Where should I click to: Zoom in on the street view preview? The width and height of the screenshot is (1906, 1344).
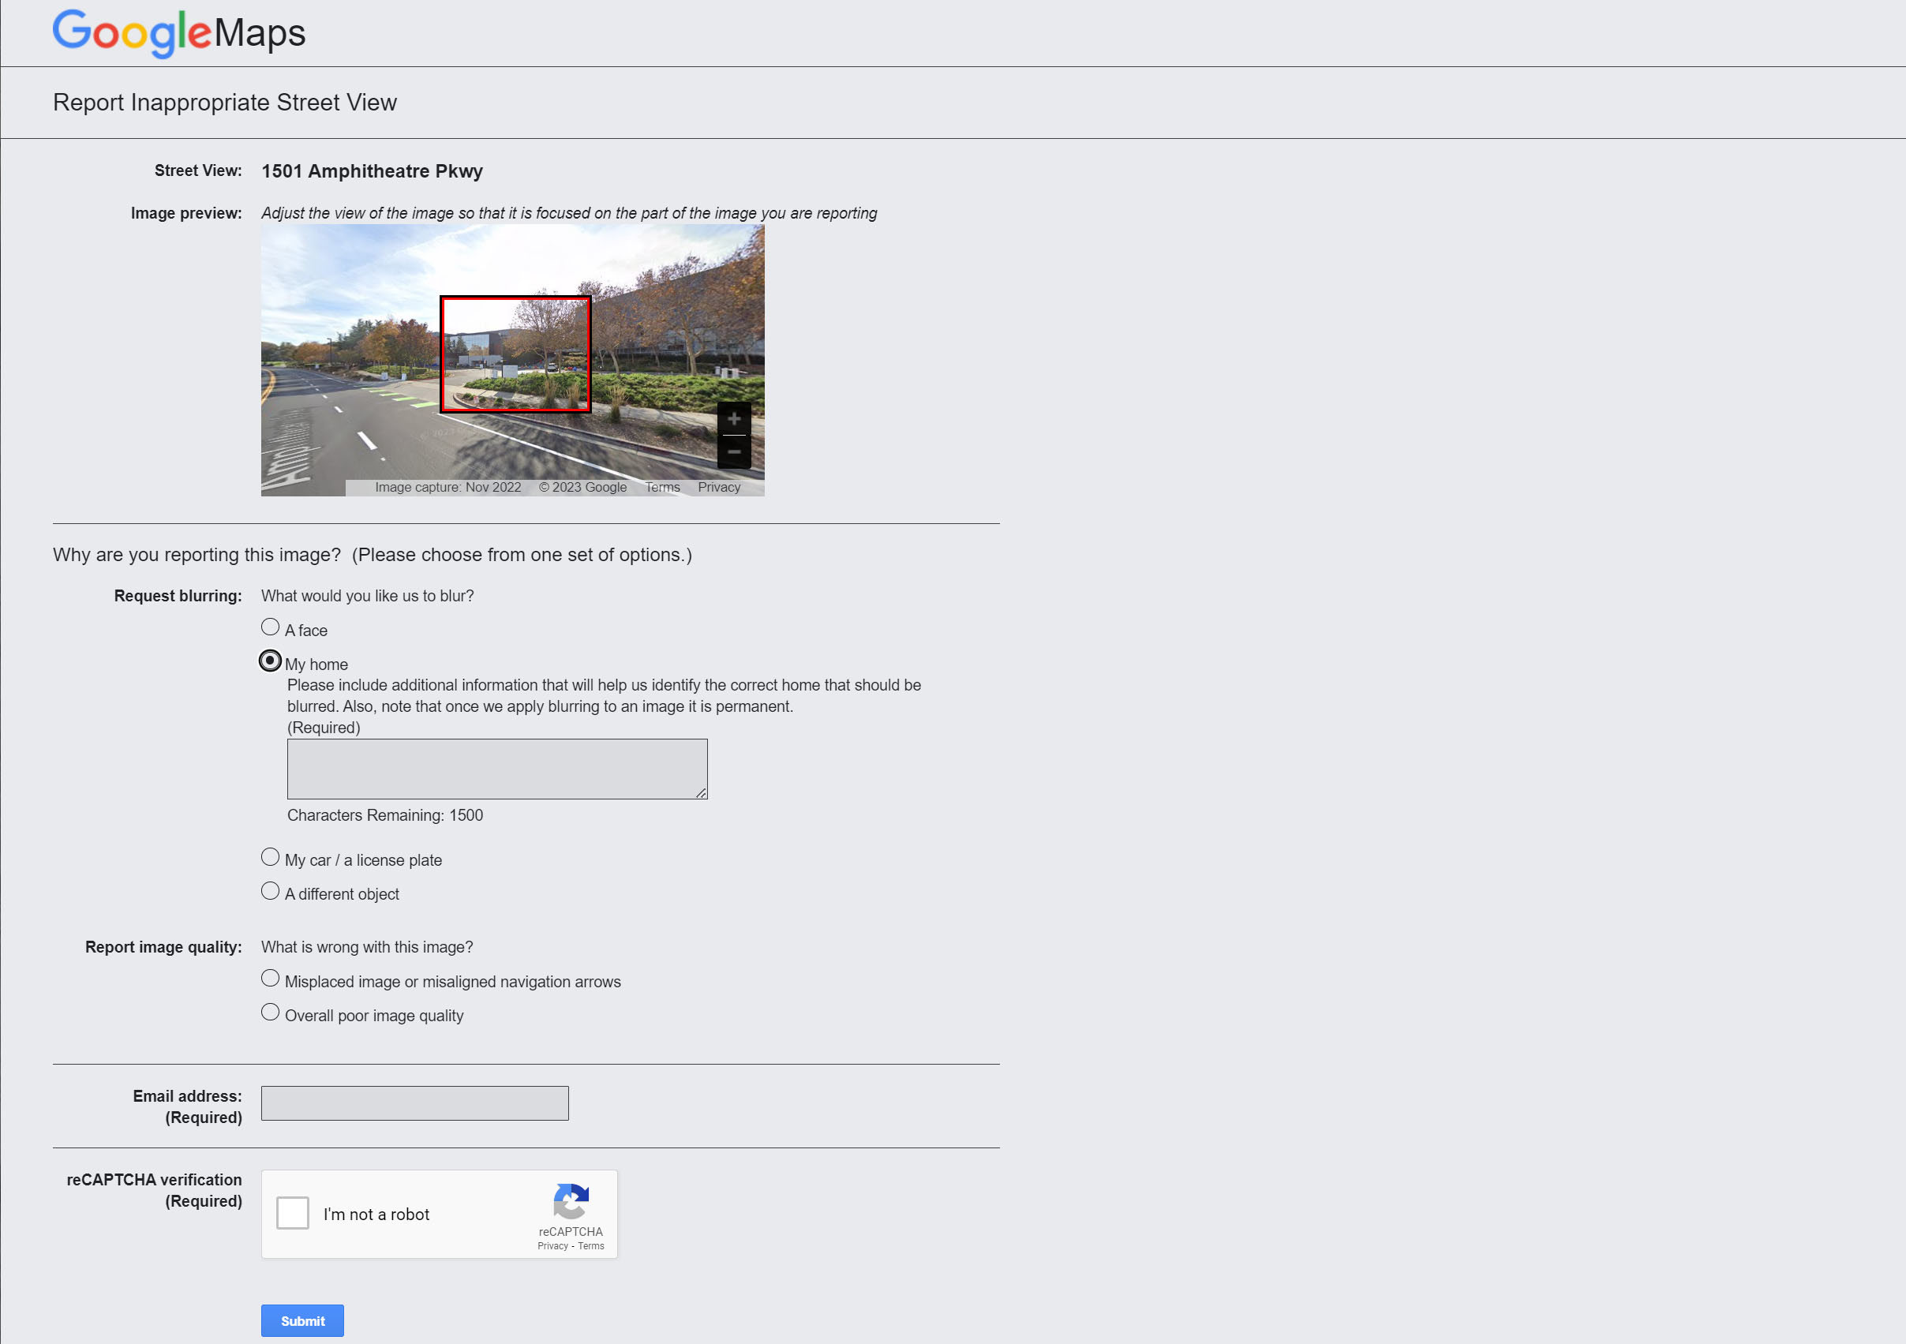(x=734, y=419)
